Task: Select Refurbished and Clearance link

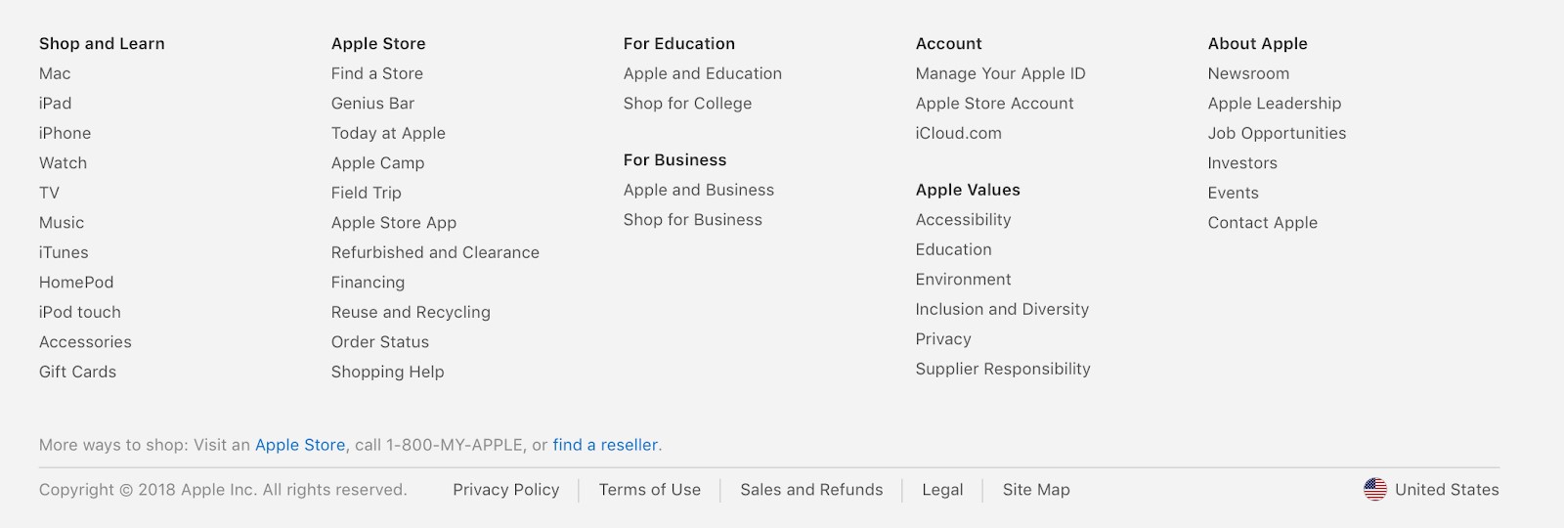Action: pos(434,252)
